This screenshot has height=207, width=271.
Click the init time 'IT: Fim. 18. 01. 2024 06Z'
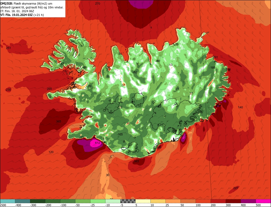[x=17, y=11]
